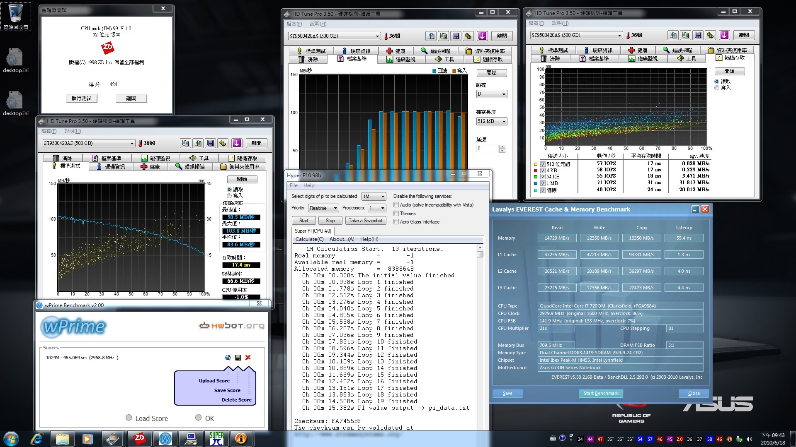
Task: Select 寫入 radio in left HD Tune window
Action: tap(229, 196)
